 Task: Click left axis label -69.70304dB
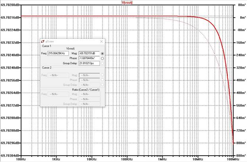click(10, 155)
